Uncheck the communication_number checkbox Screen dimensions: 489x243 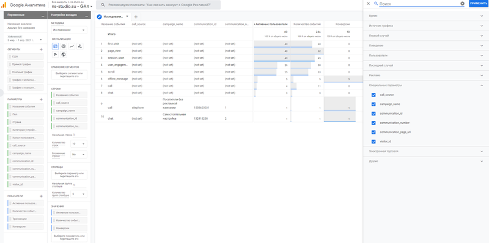click(x=373, y=123)
